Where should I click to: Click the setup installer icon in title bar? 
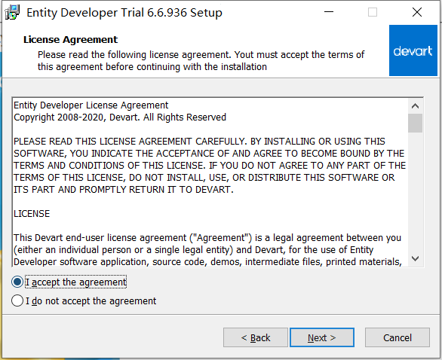[x=12, y=12]
